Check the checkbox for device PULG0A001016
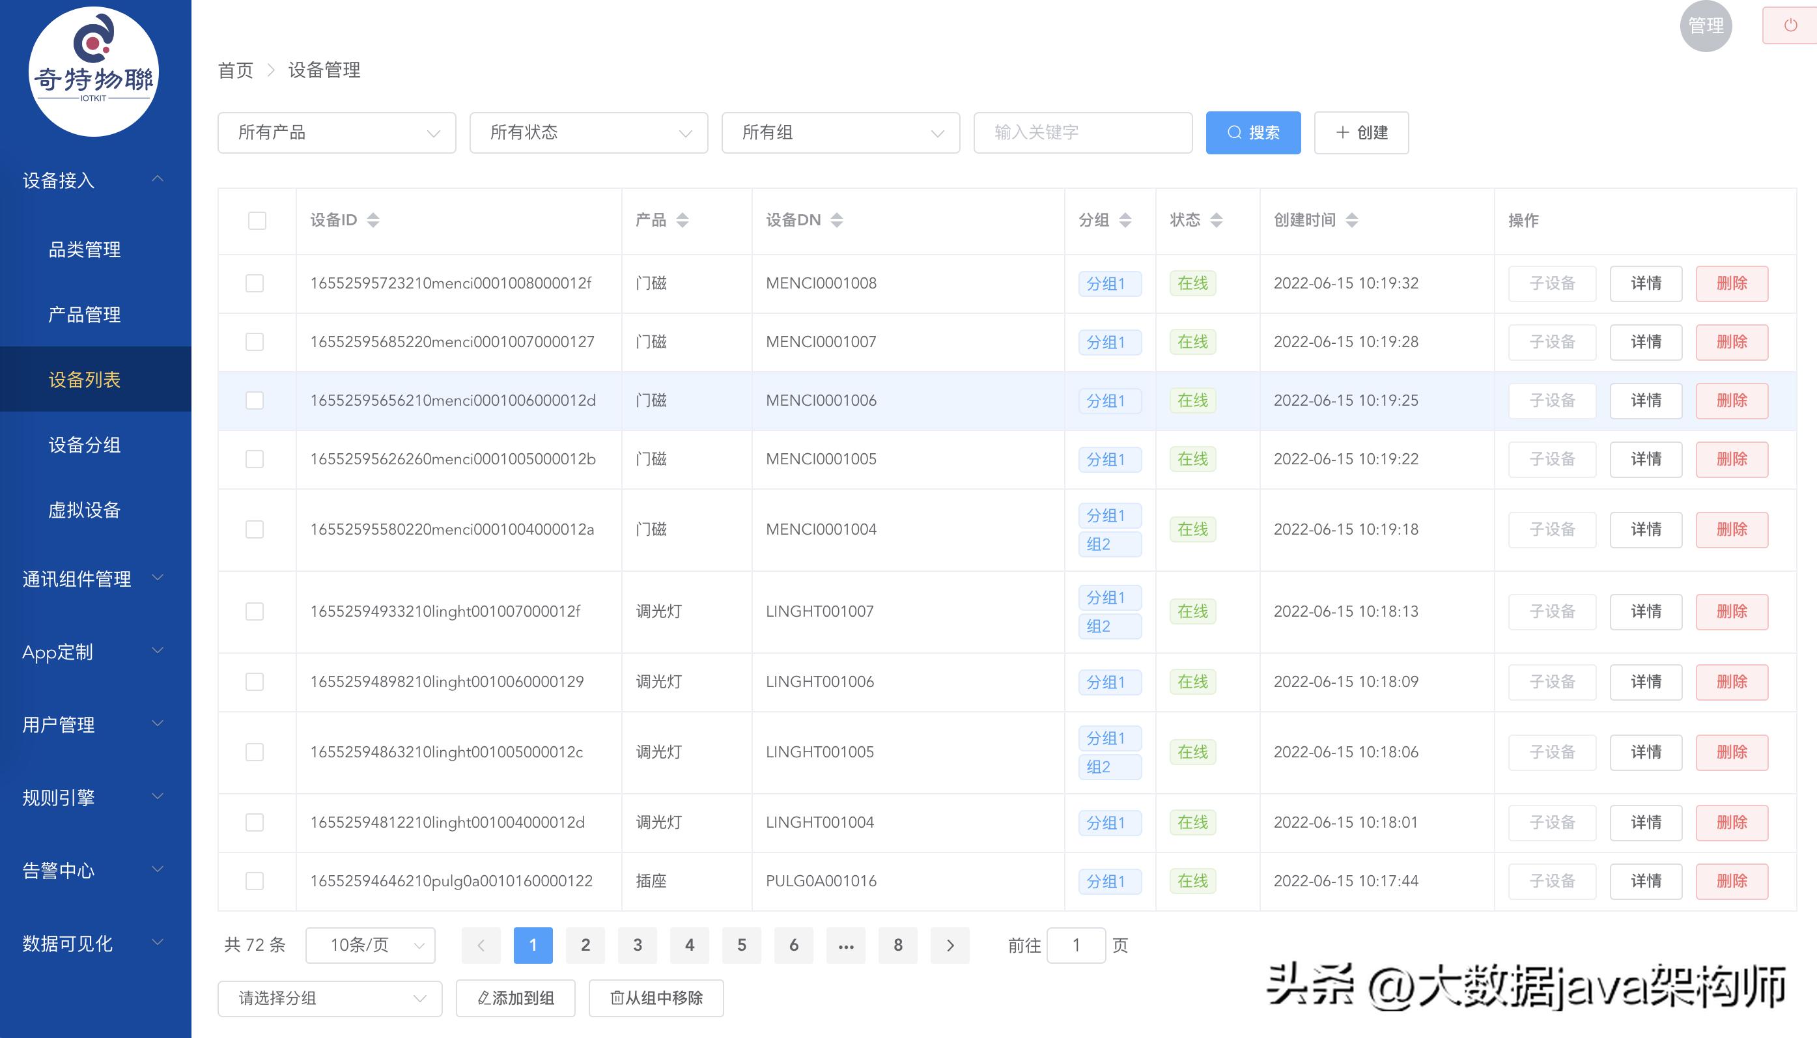 coord(255,881)
